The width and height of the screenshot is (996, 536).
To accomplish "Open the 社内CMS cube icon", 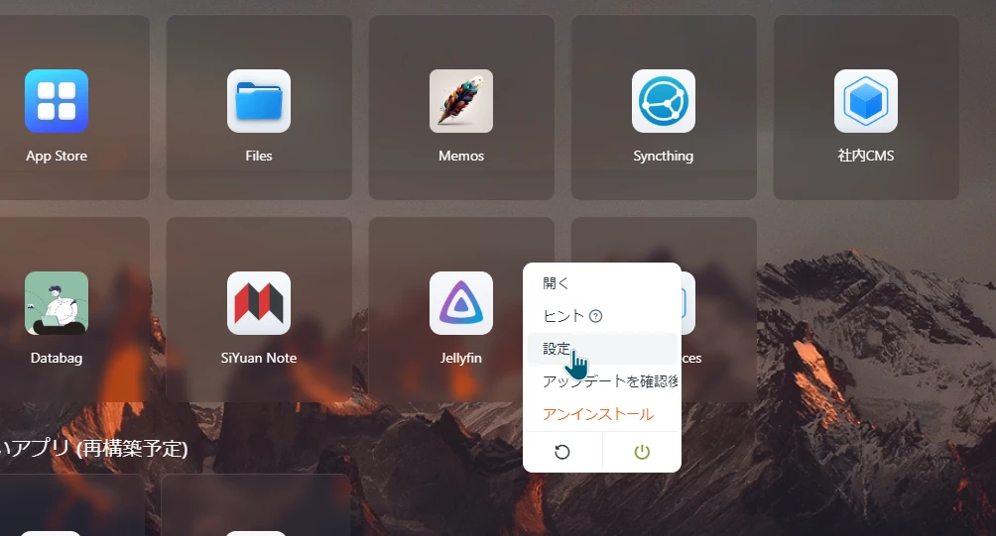I will pyautogui.click(x=866, y=101).
